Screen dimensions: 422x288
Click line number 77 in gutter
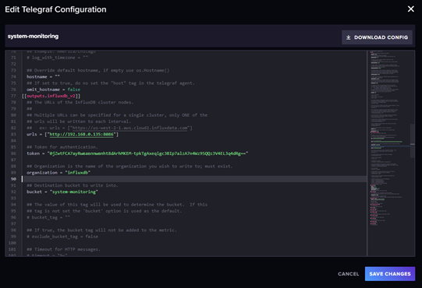click(x=13, y=96)
